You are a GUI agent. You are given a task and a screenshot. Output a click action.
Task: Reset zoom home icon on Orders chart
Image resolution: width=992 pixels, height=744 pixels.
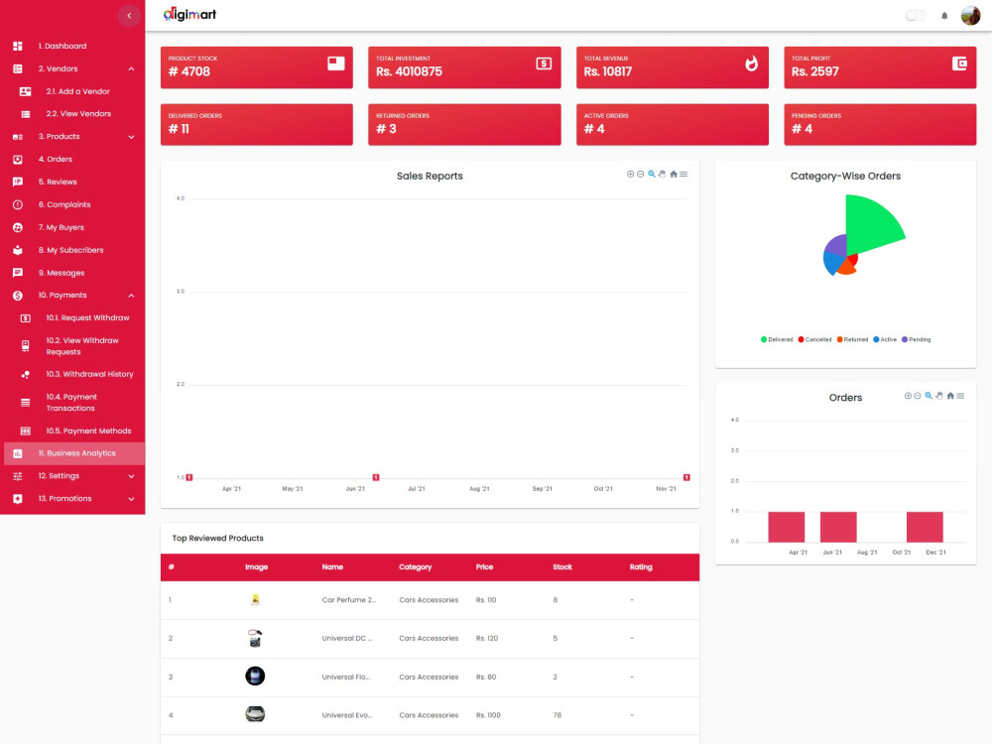[x=950, y=396]
